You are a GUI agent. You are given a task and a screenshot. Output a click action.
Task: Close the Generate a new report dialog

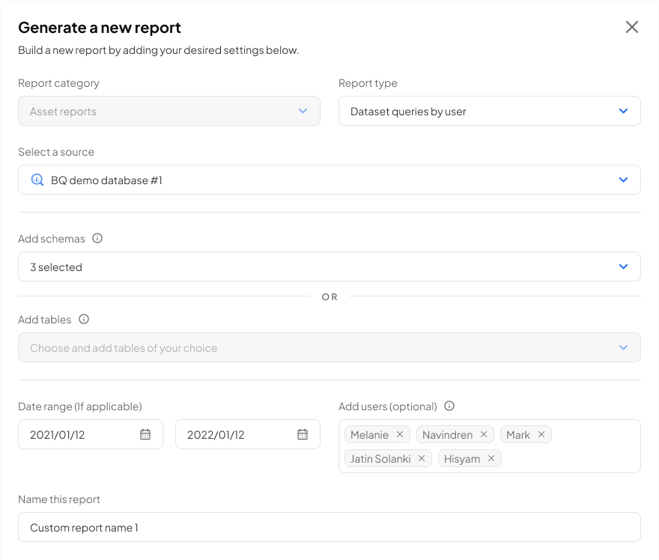pyautogui.click(x=632, y=28)
